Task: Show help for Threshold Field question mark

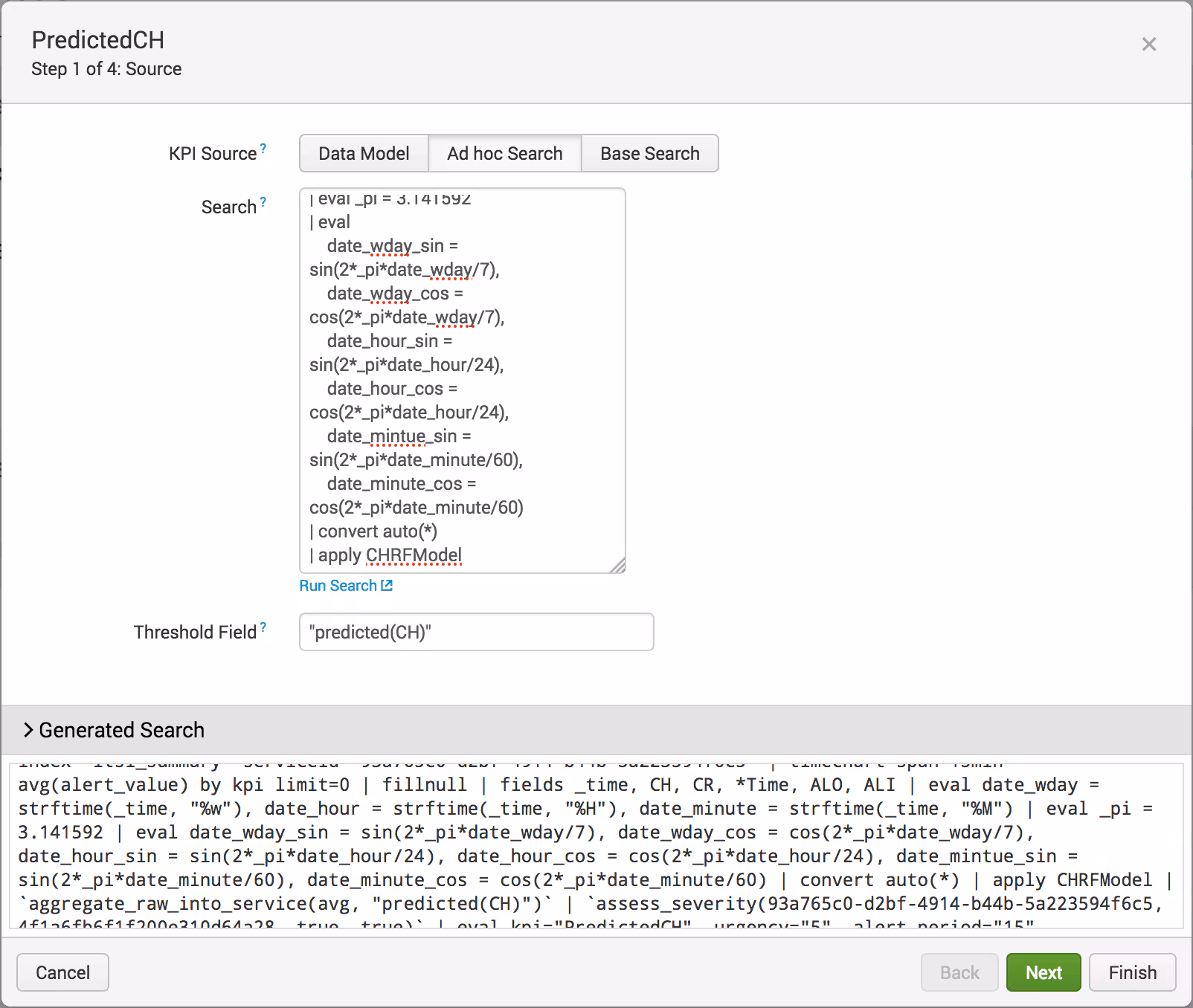Action: click(263, 627)
